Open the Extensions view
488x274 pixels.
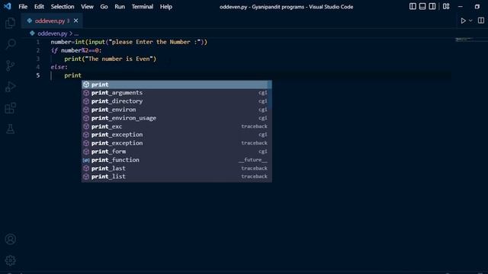click(x=10, y=108)
